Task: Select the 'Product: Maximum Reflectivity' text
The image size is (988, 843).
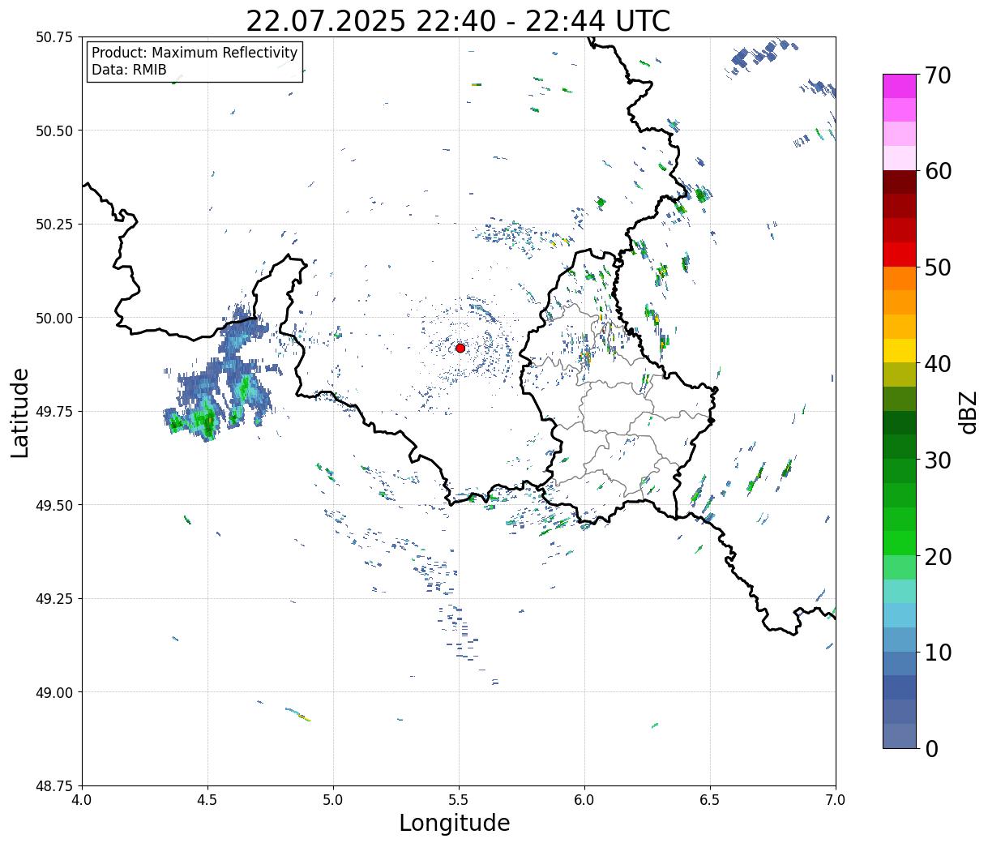Action: click(195, 53)
